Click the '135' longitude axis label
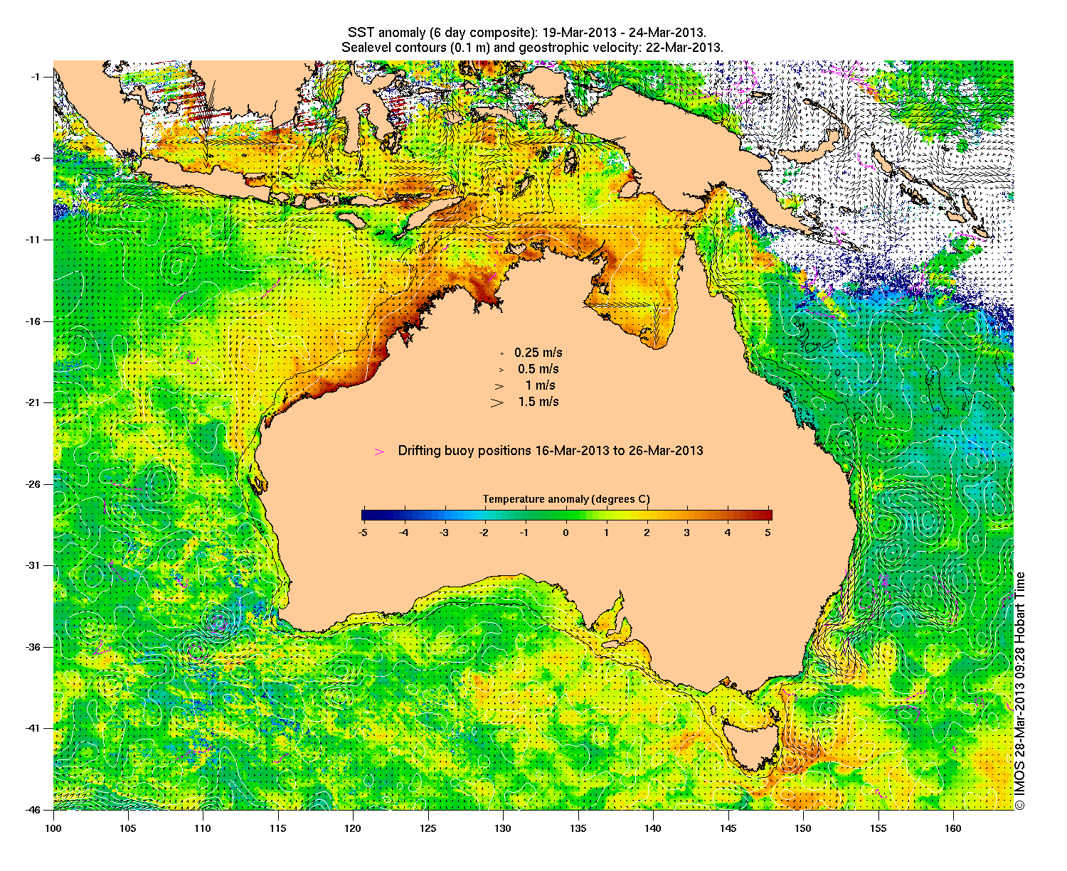Image resolution: width=1067 pixels, height=871 pixels. point(578,828)
